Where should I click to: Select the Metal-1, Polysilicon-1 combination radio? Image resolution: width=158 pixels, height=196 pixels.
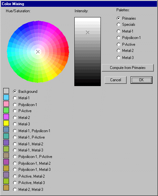coord(15,131)
